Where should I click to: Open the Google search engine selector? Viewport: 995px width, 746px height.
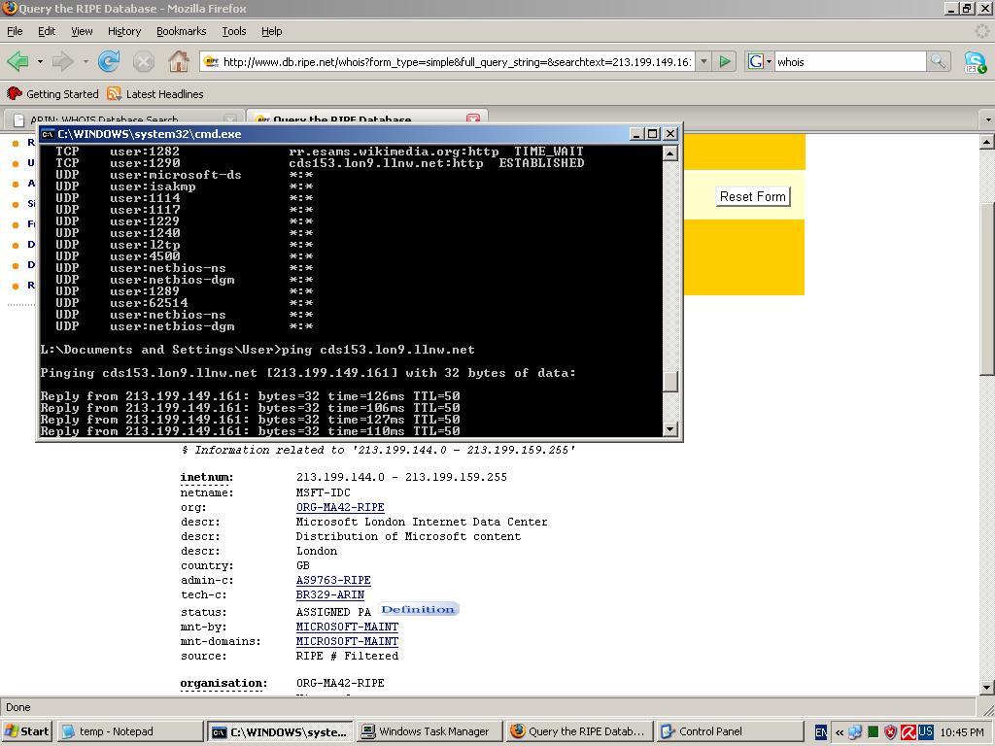coord(759,61)
